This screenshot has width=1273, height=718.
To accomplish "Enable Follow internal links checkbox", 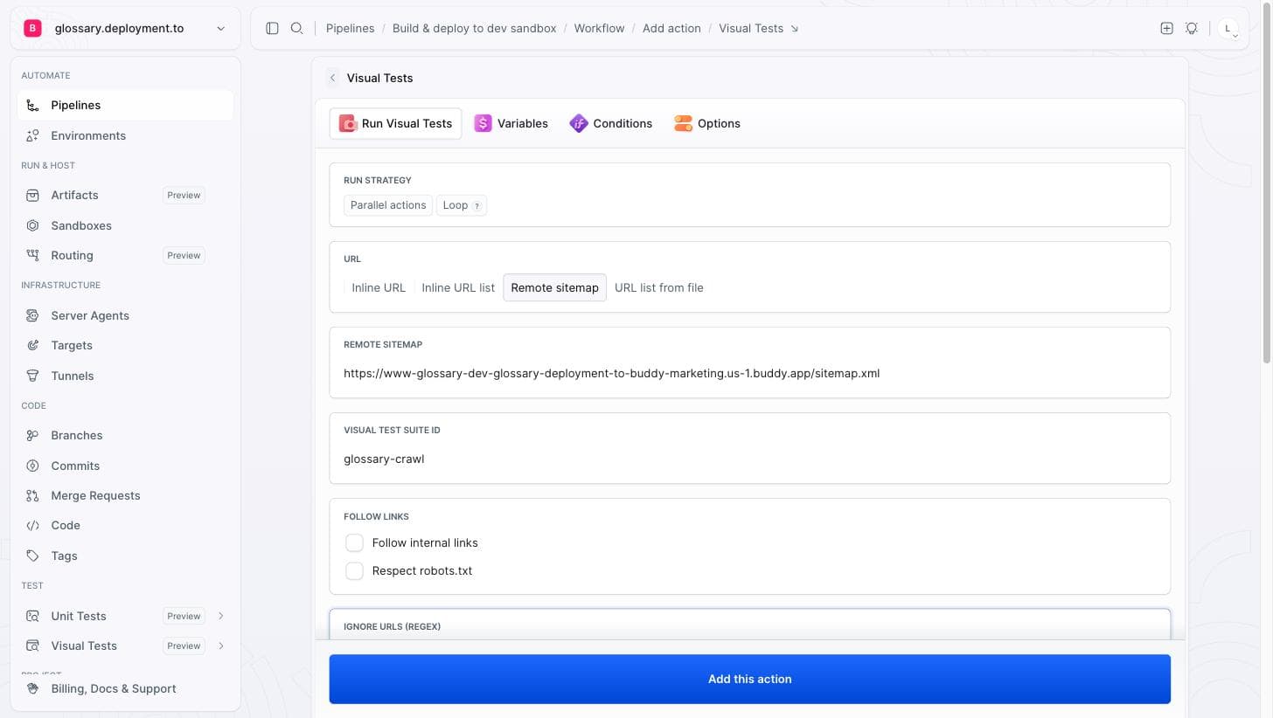I will point(354,542).
